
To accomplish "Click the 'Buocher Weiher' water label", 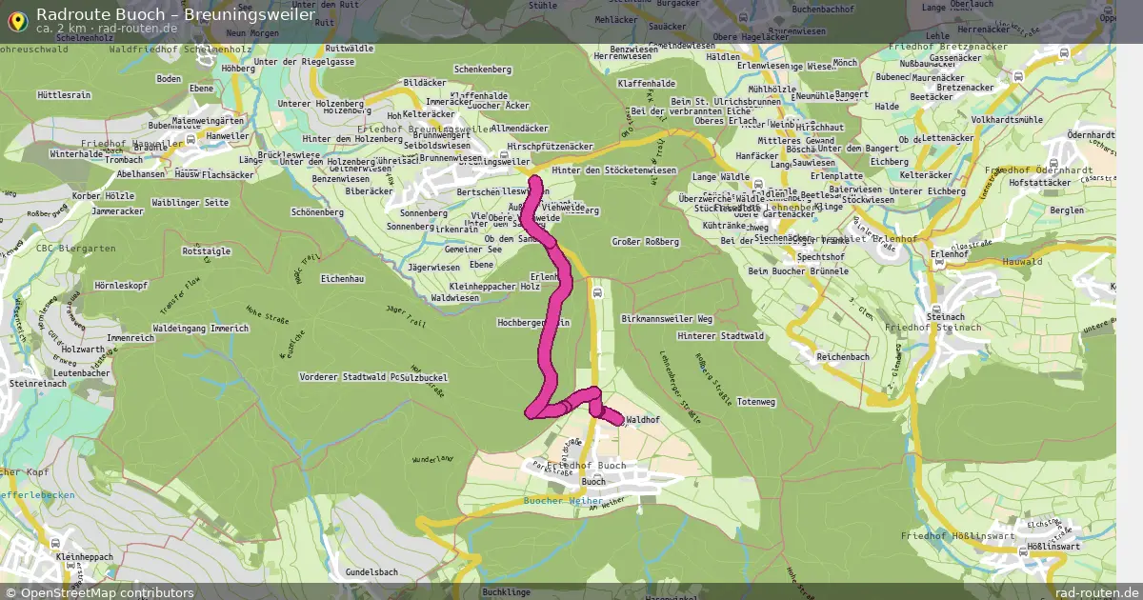I will pyautogui.click(x=563, y=500).
